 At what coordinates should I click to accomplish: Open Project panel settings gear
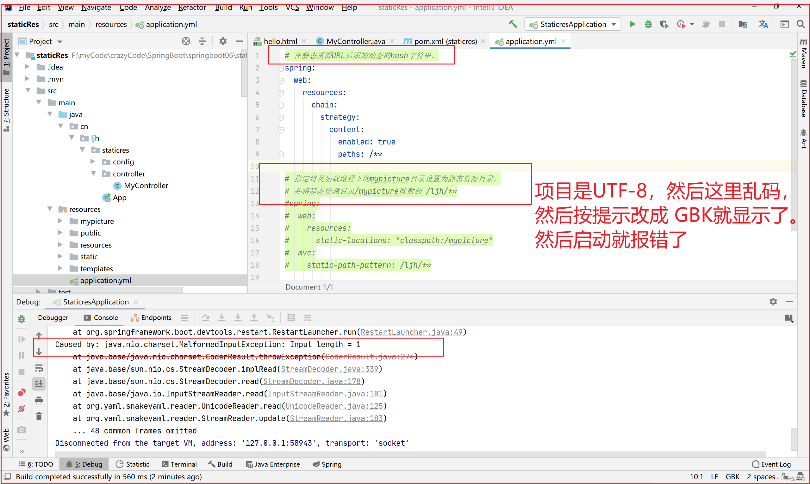[x=222, y=41]
